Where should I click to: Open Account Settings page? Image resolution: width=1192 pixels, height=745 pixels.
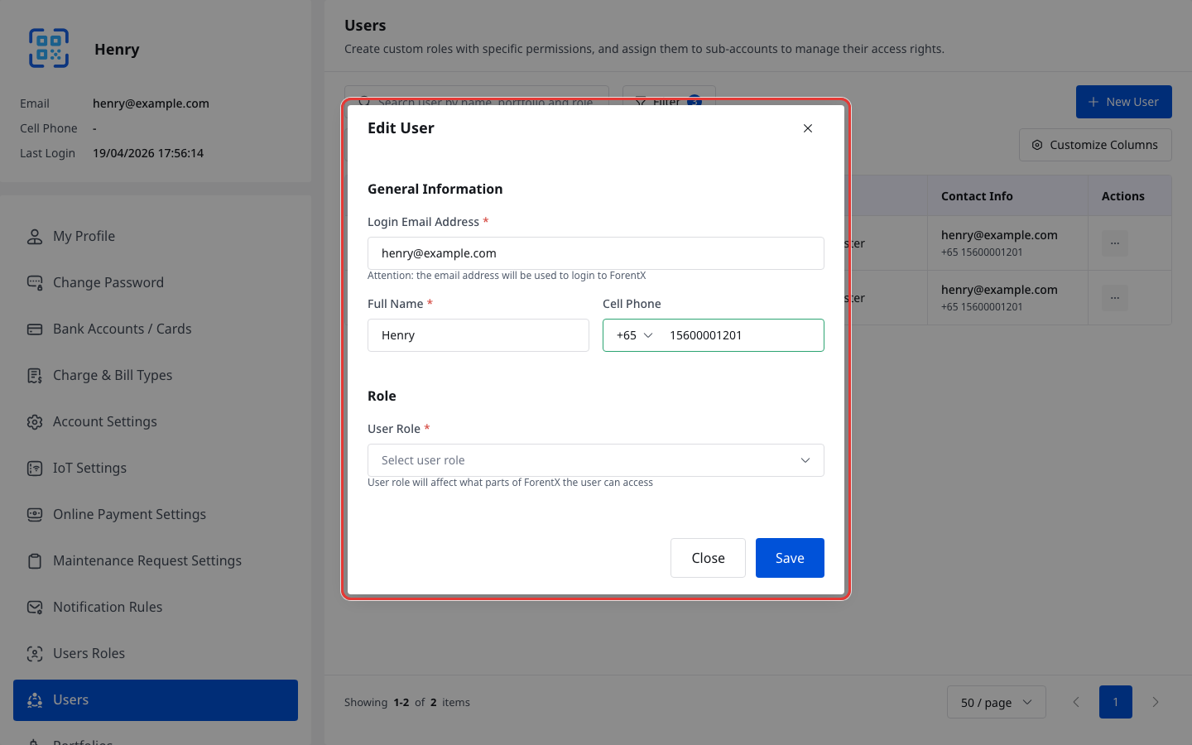tap(156, 422)
